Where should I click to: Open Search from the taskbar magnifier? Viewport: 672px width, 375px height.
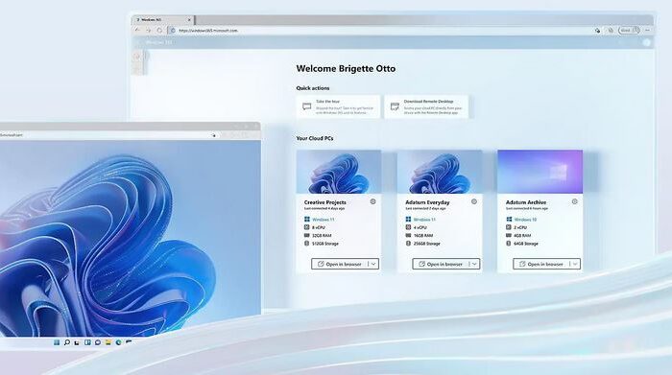tap(67, 342)
